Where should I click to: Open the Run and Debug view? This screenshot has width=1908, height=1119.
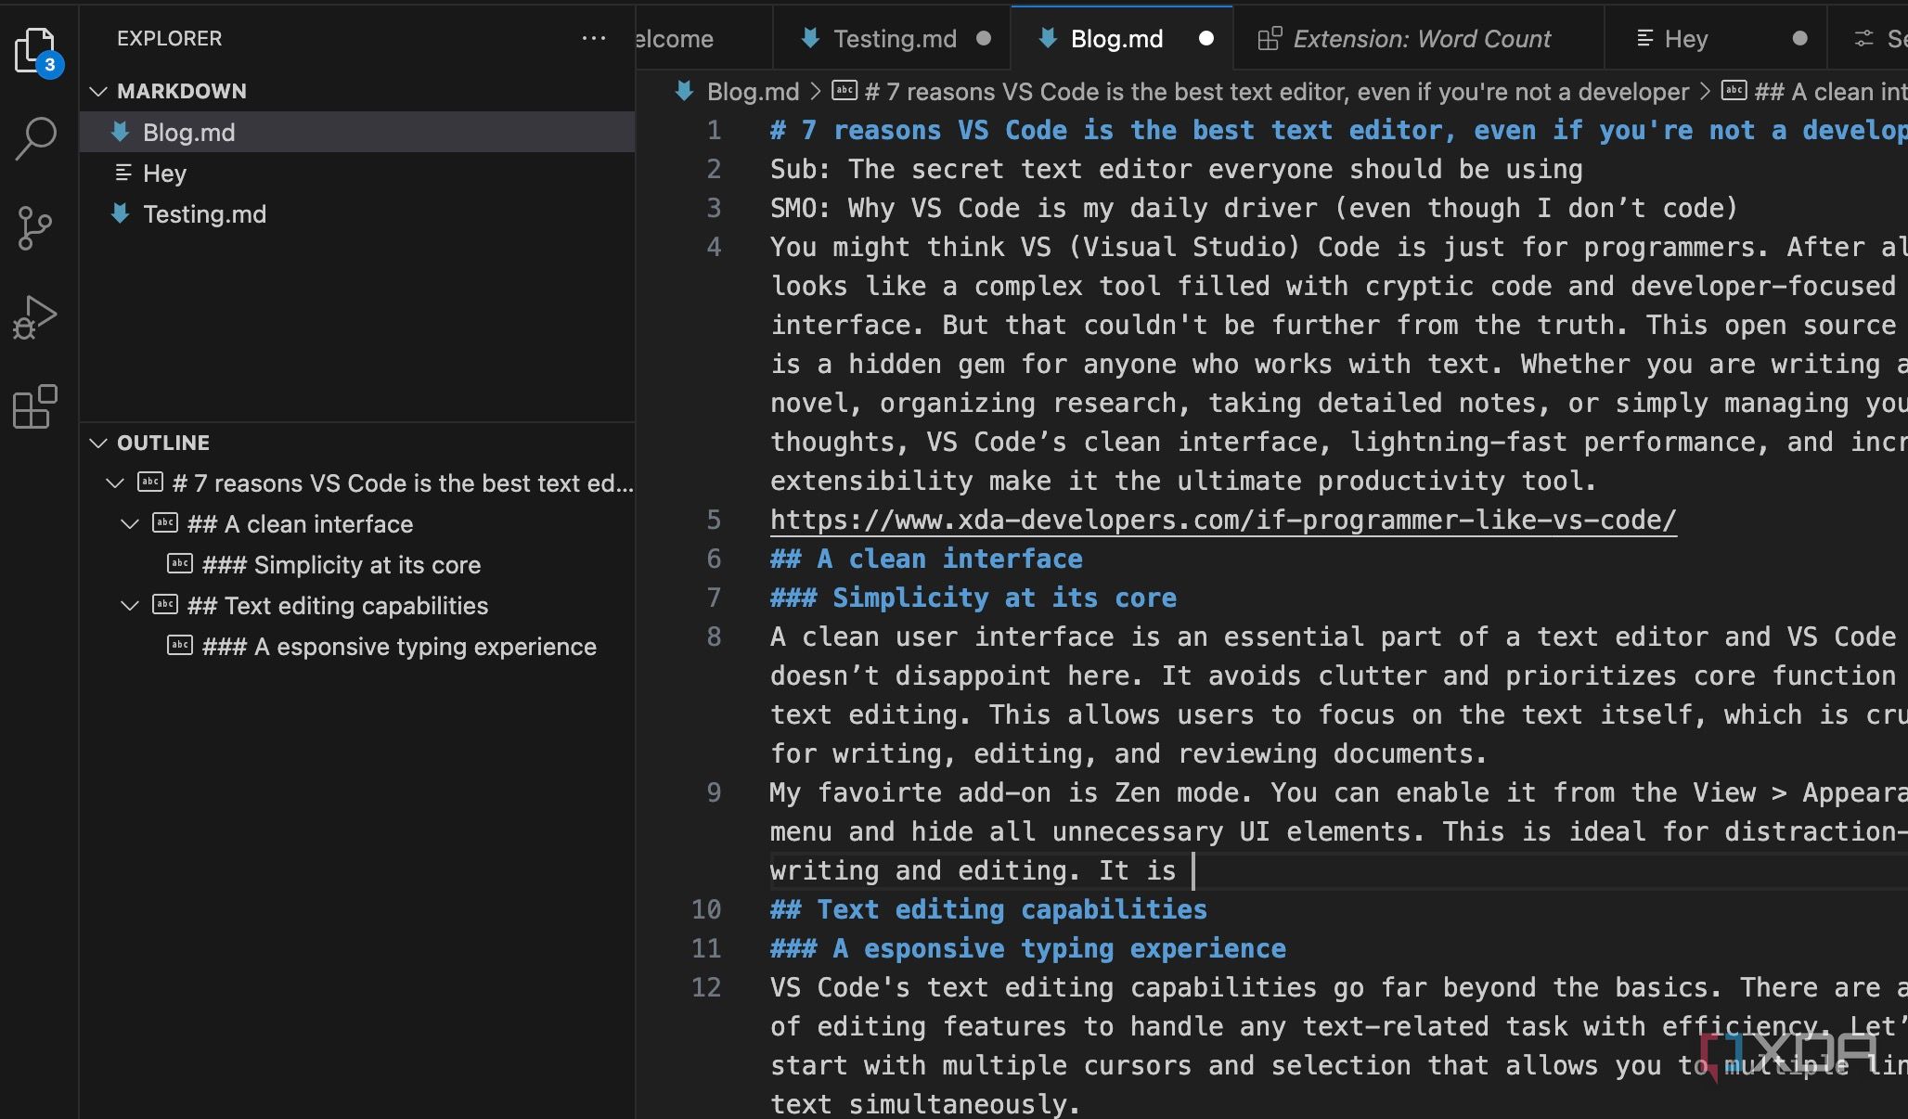35,317
